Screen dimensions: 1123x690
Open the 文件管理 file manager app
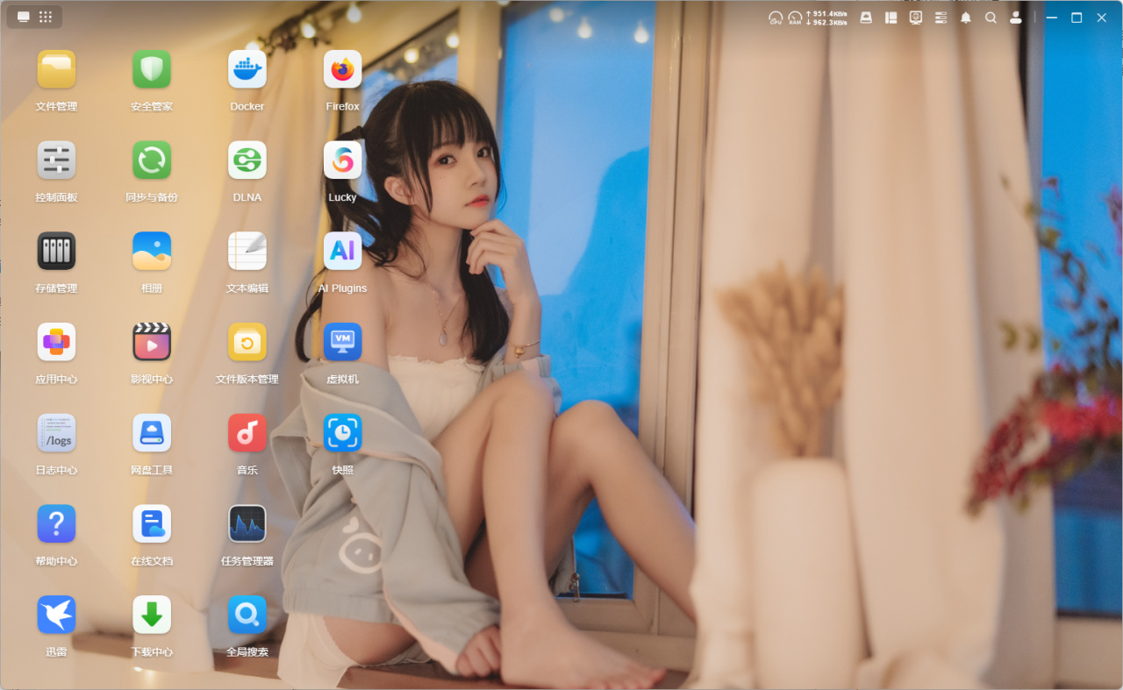pos(56,69)
